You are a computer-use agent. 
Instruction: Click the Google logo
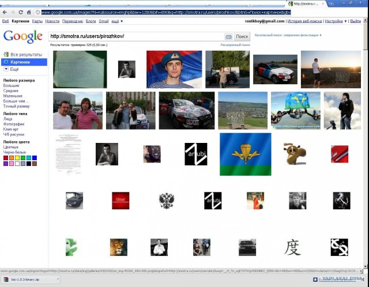pyautogui.click(x=23, y=36)
